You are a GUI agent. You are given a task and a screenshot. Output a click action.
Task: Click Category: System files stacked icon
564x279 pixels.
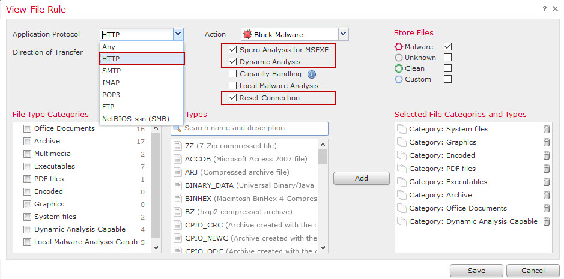tap(401, 129)
